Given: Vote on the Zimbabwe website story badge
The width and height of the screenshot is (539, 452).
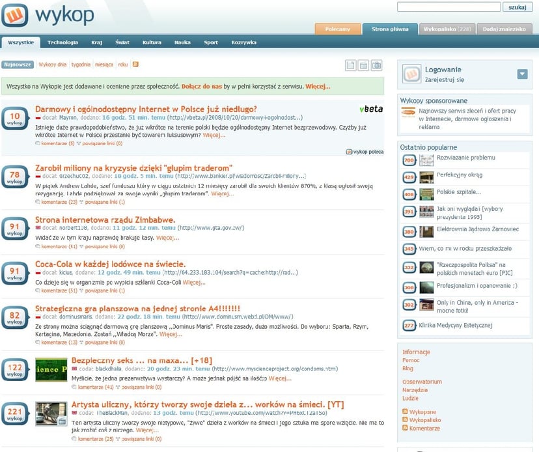Looking at the screenshot, I should [x=15, y=229].
